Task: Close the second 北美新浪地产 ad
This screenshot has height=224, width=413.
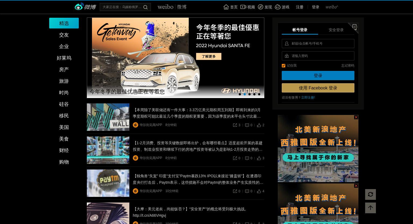Action: click(x=356, y=186)
